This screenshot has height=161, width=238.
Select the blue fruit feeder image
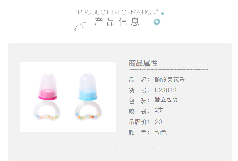pyautogui.click(x=88, y=97)
